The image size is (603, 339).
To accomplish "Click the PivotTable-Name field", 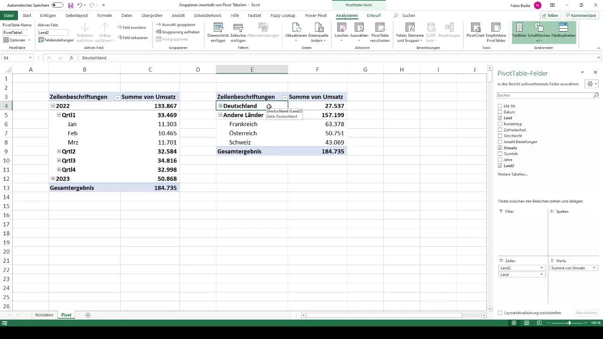I will coord(16,32).
